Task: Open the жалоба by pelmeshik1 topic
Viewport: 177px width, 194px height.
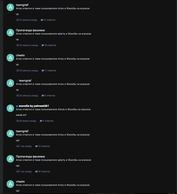Action: pos(34,106)
